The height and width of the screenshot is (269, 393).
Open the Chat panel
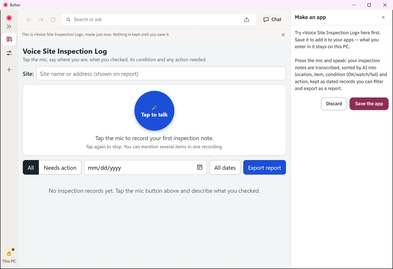click(x=272, y=20)
